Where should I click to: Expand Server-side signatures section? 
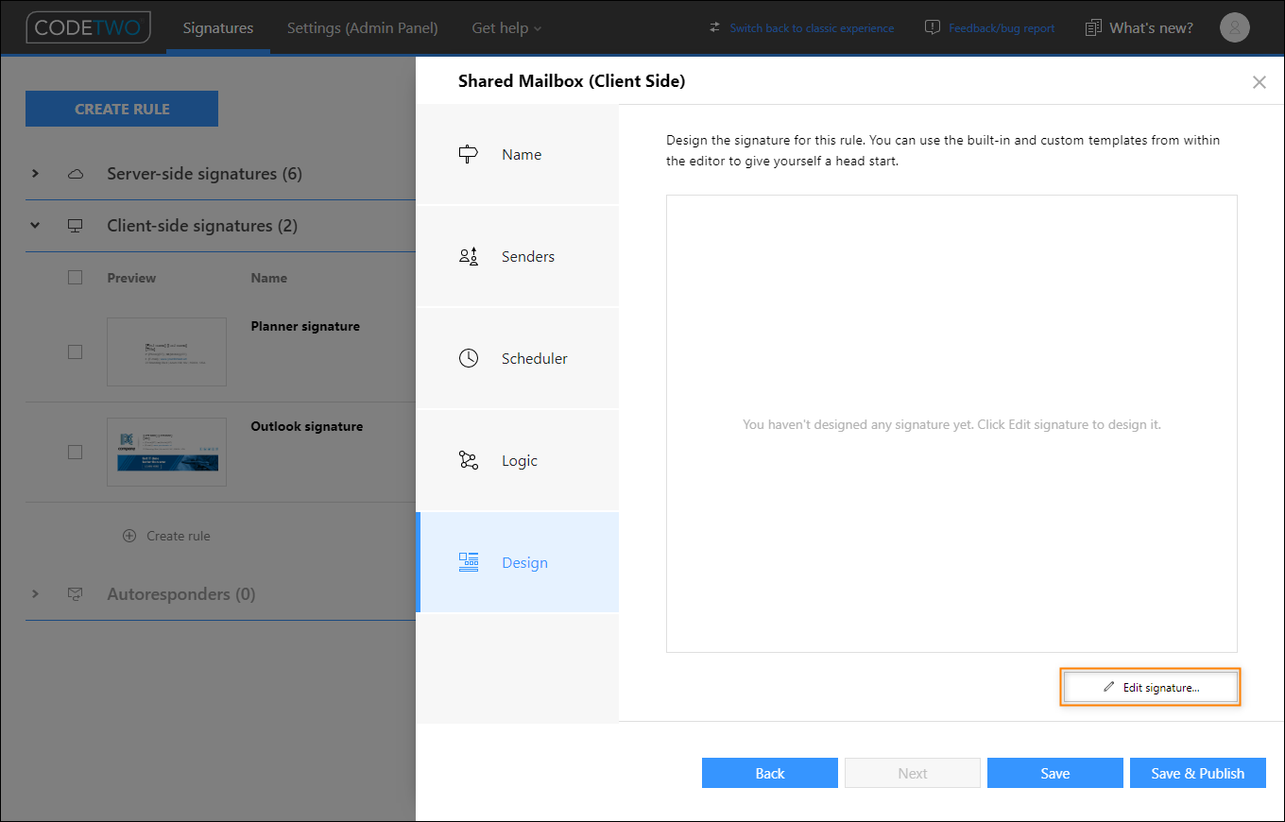(35, 174)
